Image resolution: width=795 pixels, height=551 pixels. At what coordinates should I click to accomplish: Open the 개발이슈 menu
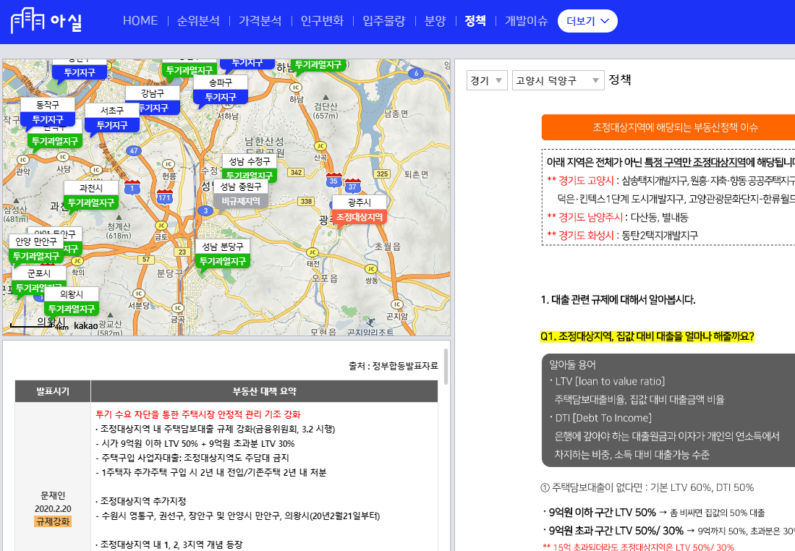[527, 21]
